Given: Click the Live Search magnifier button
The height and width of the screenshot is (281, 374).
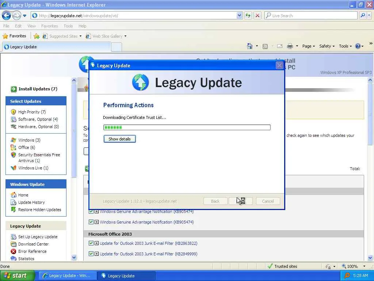Looking at the screenshot, I should (363, 15).
